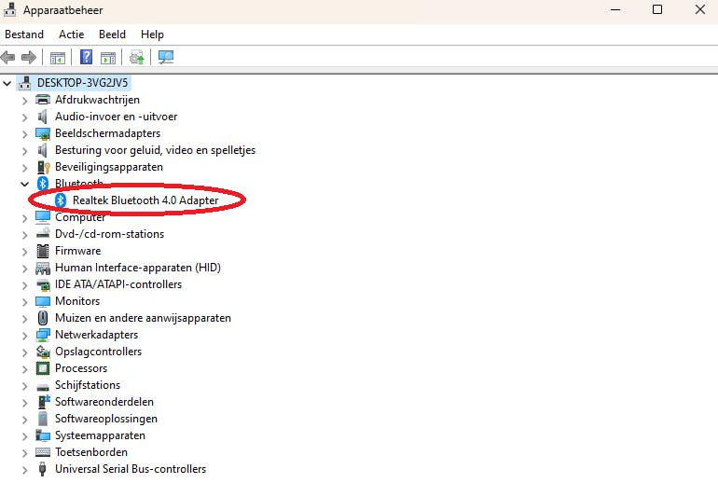This screenshot has width=718, height=483.
Task: Select the Toetsenborden text label
Action: (91, 452)
